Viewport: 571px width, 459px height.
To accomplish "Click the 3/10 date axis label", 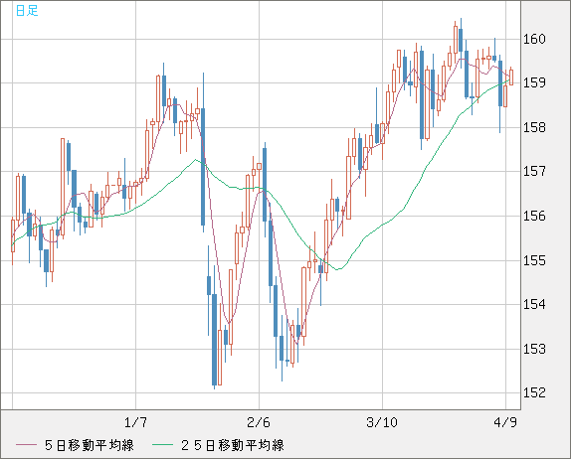I will click(x=382, y=422).
